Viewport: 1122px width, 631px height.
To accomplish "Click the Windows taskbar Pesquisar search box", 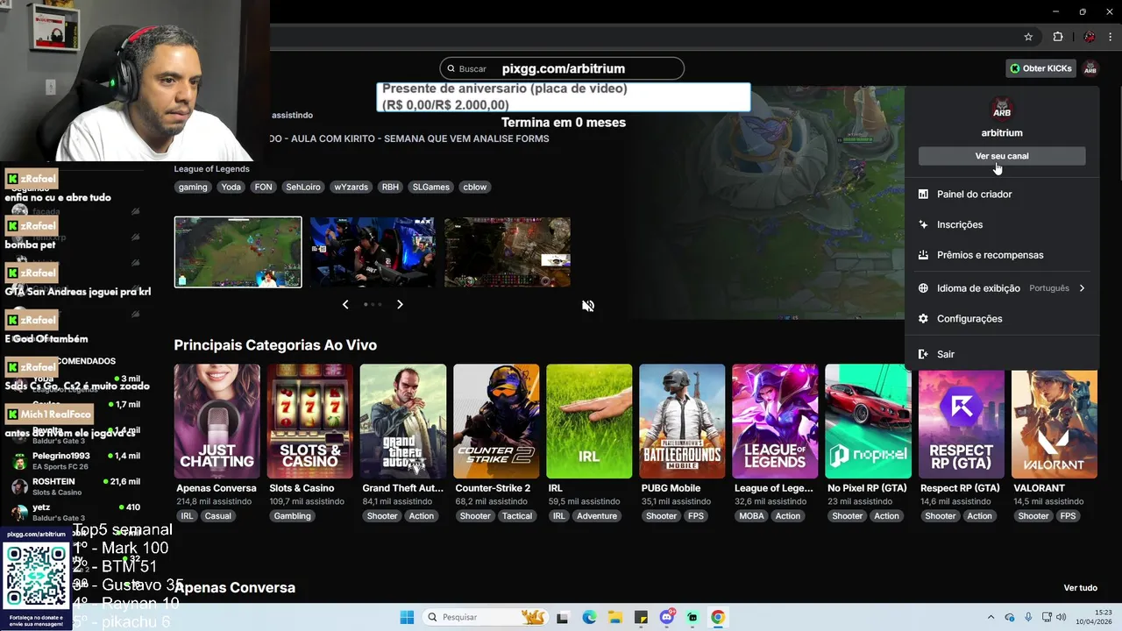I will (x=484, y=617).
